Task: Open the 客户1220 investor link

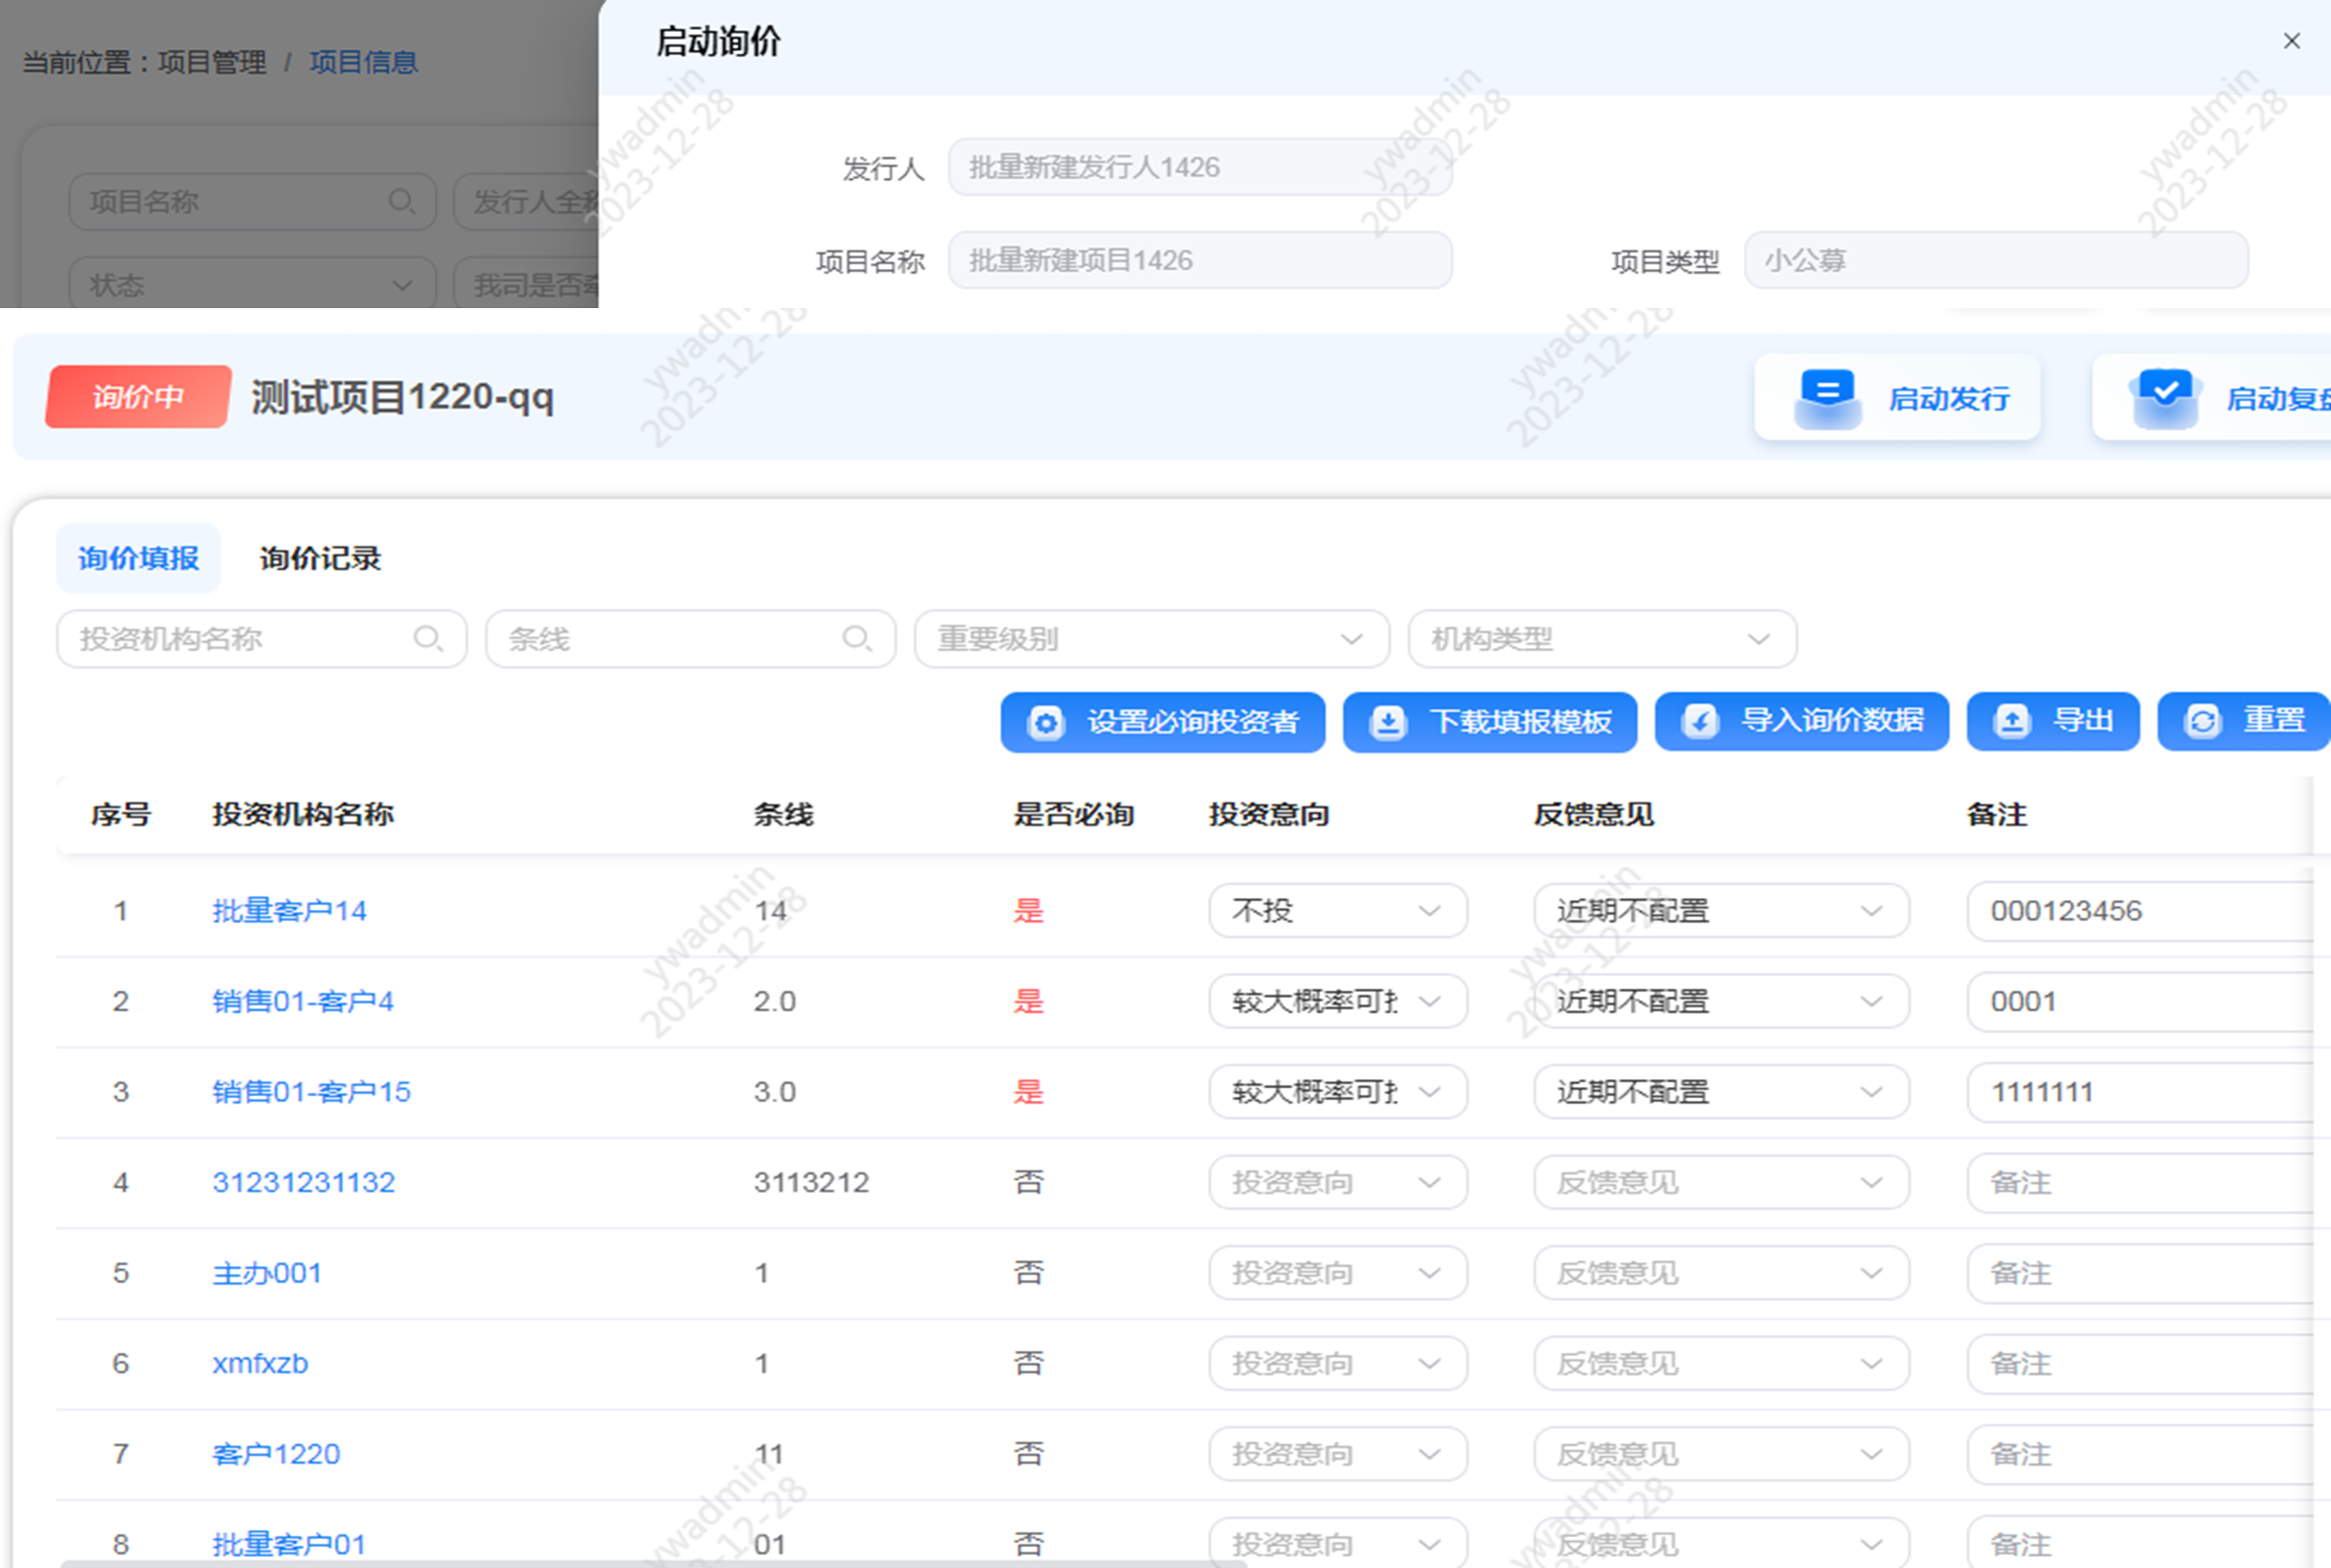Action: click(x=276, y=1454)
